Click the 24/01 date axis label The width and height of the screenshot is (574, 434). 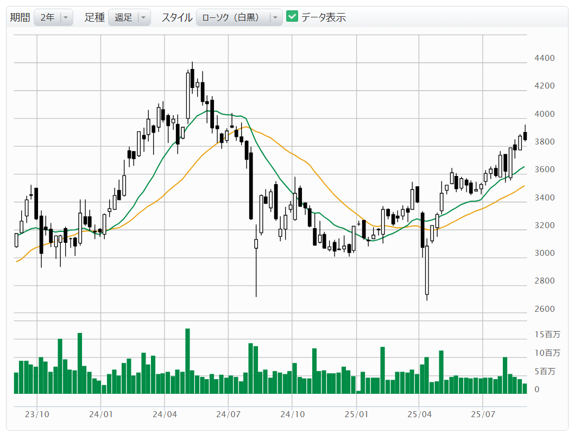[x=100, y=414]
